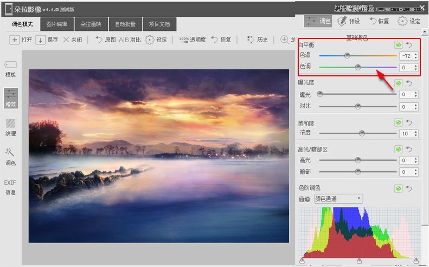Click right panel 恢复 button
The image size is (429, 267).
pyautogui.click(x=379, y=21)
